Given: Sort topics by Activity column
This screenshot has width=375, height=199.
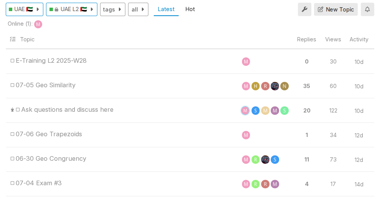Looking at the screenshot, I should [x=359, y=39].
